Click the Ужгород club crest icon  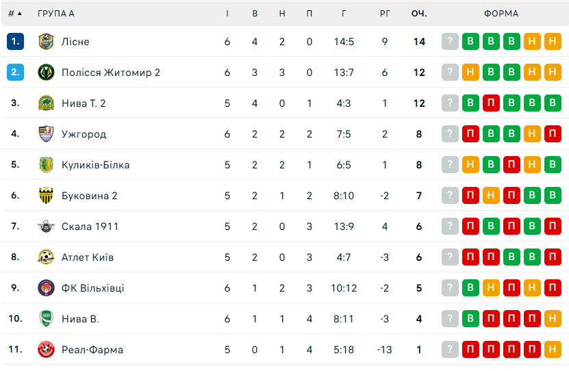coord(46,134)
